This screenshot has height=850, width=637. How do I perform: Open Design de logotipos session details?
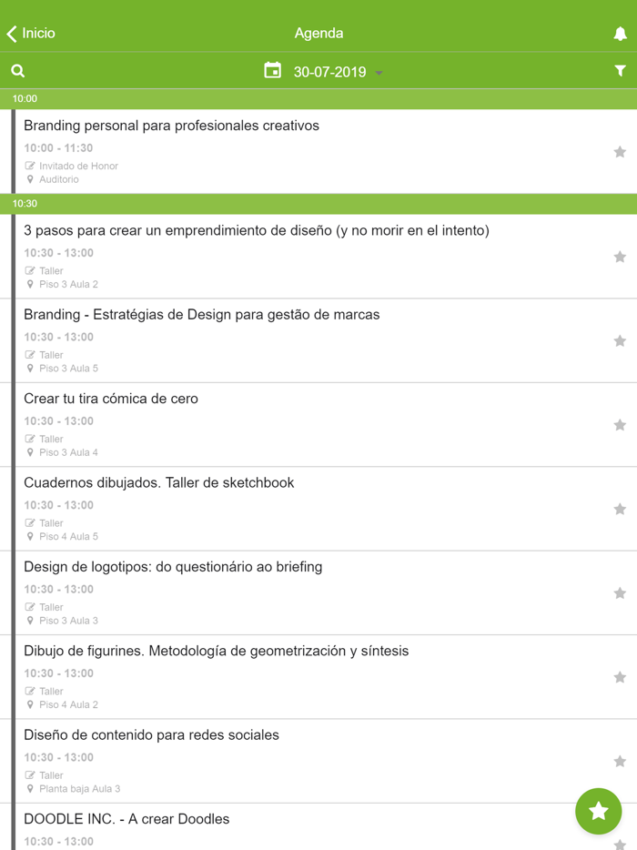[x=173, y=567]
